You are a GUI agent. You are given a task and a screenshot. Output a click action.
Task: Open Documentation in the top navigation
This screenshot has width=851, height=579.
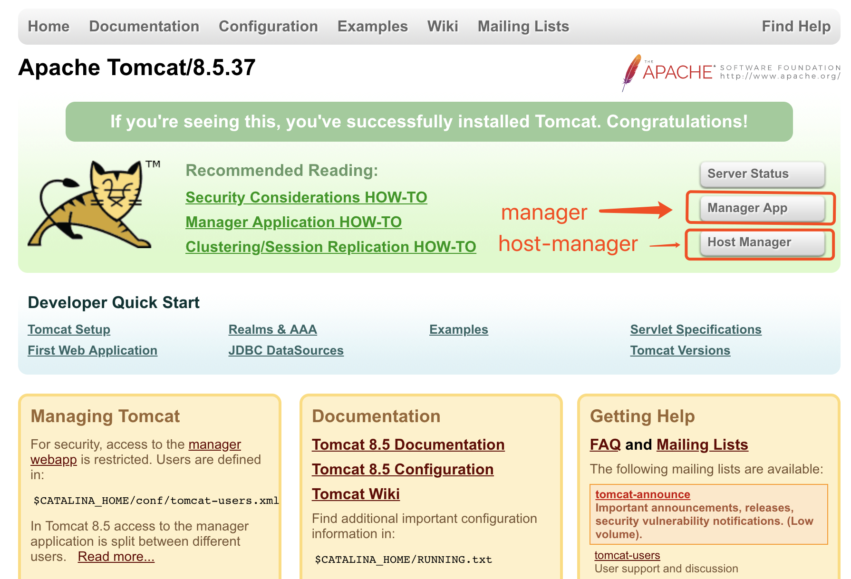click(144, 26)
